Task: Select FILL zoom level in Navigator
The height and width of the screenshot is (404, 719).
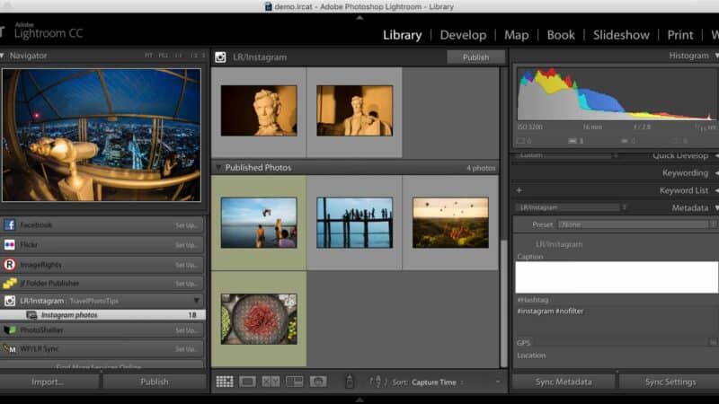Action: click(164, 56)
